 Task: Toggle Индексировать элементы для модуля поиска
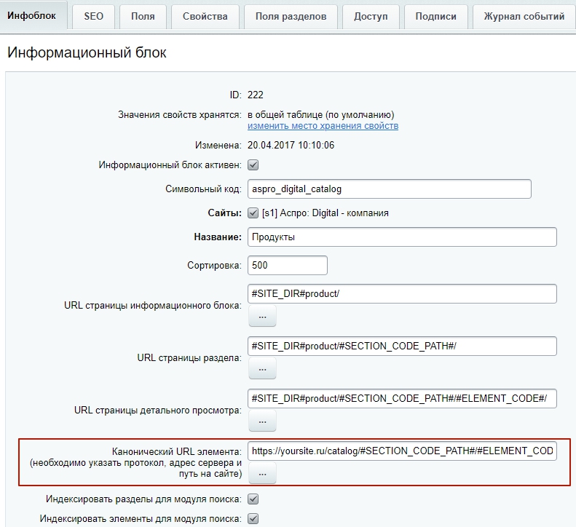point(253,518)
